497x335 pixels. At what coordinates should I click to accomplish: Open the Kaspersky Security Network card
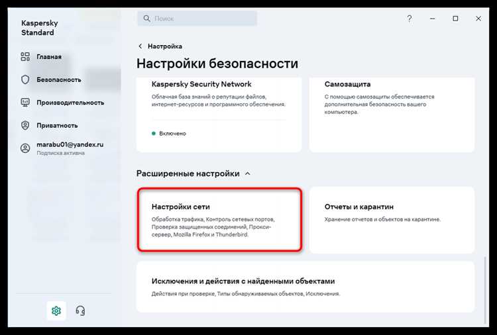pos(219,115)
